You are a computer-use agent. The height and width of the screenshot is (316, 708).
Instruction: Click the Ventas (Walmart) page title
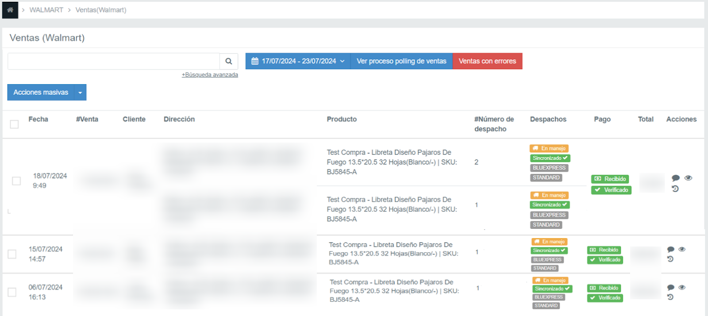47,38
